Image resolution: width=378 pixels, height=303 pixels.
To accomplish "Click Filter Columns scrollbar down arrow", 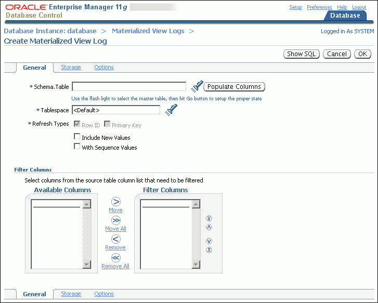I will pyautogui.click(x=196, y=265).
